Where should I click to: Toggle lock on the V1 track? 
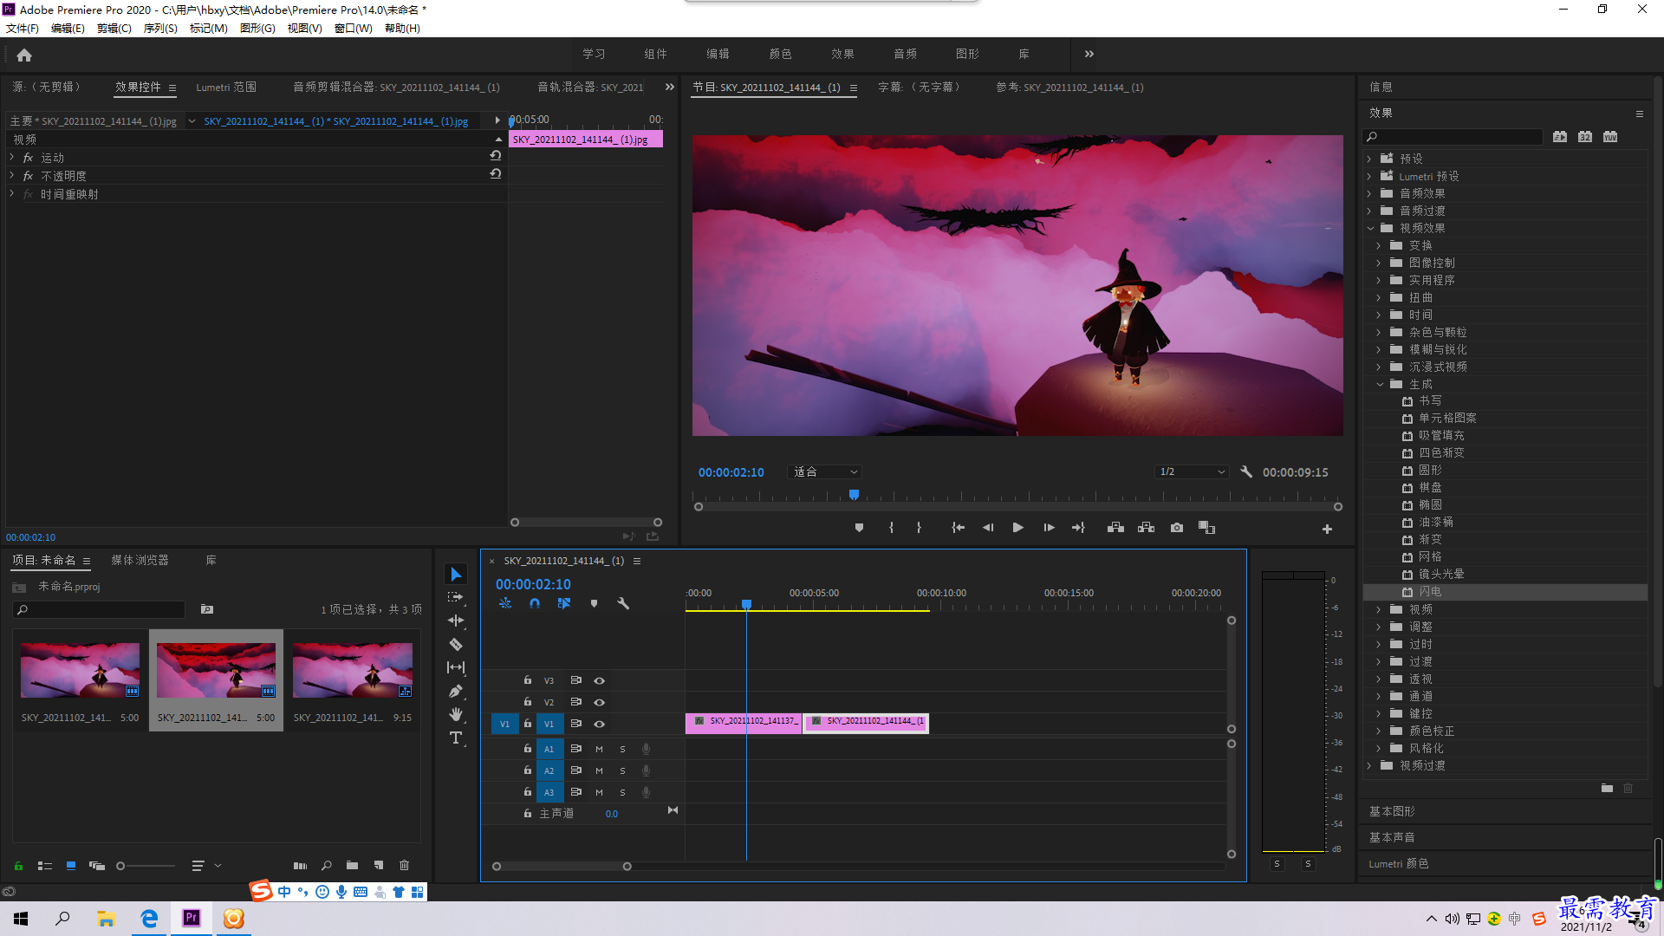(527, 724)
